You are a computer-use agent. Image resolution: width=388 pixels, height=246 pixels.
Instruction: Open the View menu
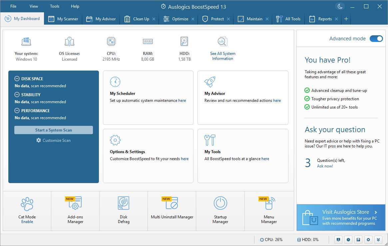click(x=34, y=6)
